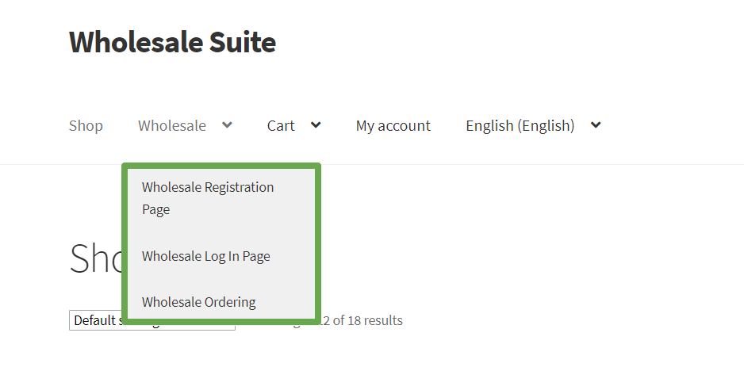Click the 'of 18 results' count text

coord(367,321)
